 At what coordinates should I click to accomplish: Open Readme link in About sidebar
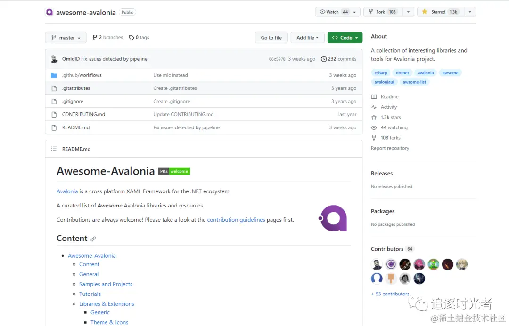(385, 97)
